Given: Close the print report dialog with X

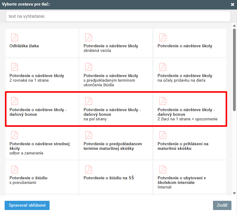Looking at the screenshot, I should [232, 5].
